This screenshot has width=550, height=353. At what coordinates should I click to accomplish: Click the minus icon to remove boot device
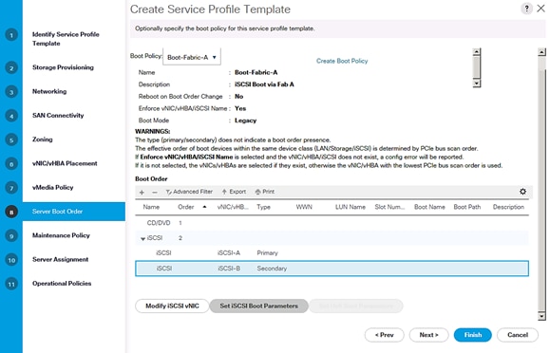pyautogui.click(x=154, y=192)
